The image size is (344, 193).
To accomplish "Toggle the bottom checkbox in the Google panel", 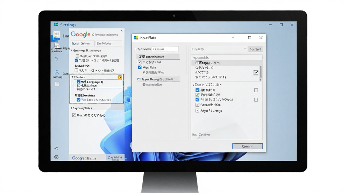I will (x=74, y=115).
